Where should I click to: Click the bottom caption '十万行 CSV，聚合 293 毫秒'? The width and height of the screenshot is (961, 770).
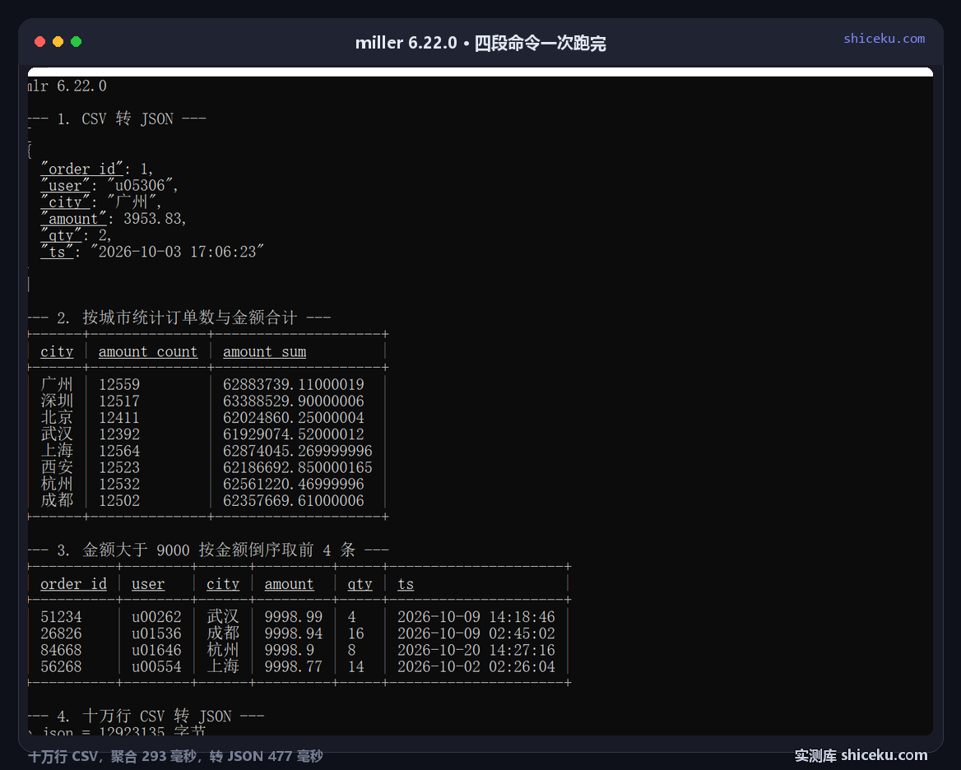[113, 757]
